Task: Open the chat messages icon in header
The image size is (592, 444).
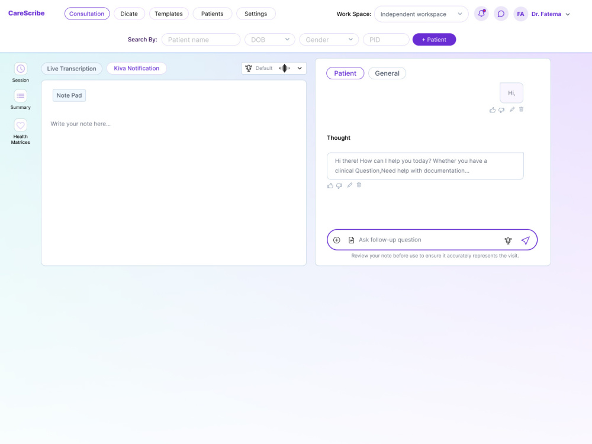Action: point(501,14)
